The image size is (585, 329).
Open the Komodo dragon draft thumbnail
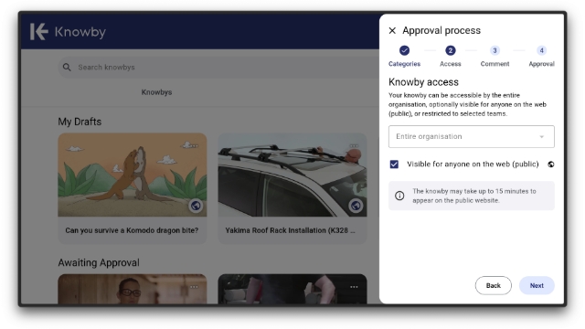pos(132,175)
